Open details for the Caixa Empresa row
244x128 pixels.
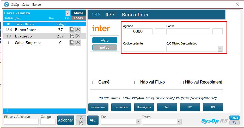(72, 43)
